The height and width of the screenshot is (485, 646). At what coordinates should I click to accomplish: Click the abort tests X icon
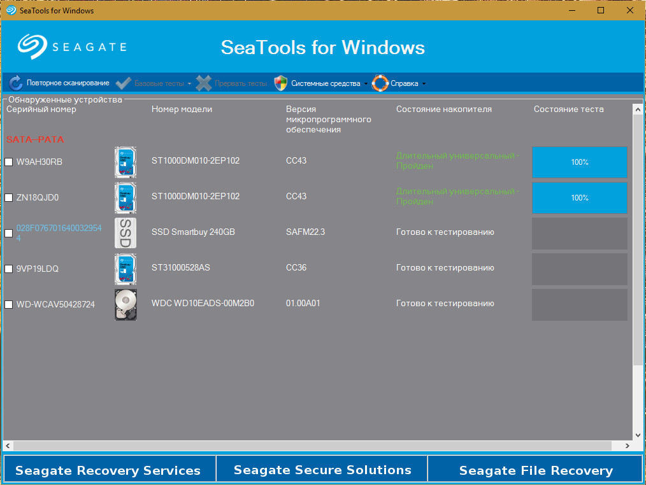click(x=203, y=83)
